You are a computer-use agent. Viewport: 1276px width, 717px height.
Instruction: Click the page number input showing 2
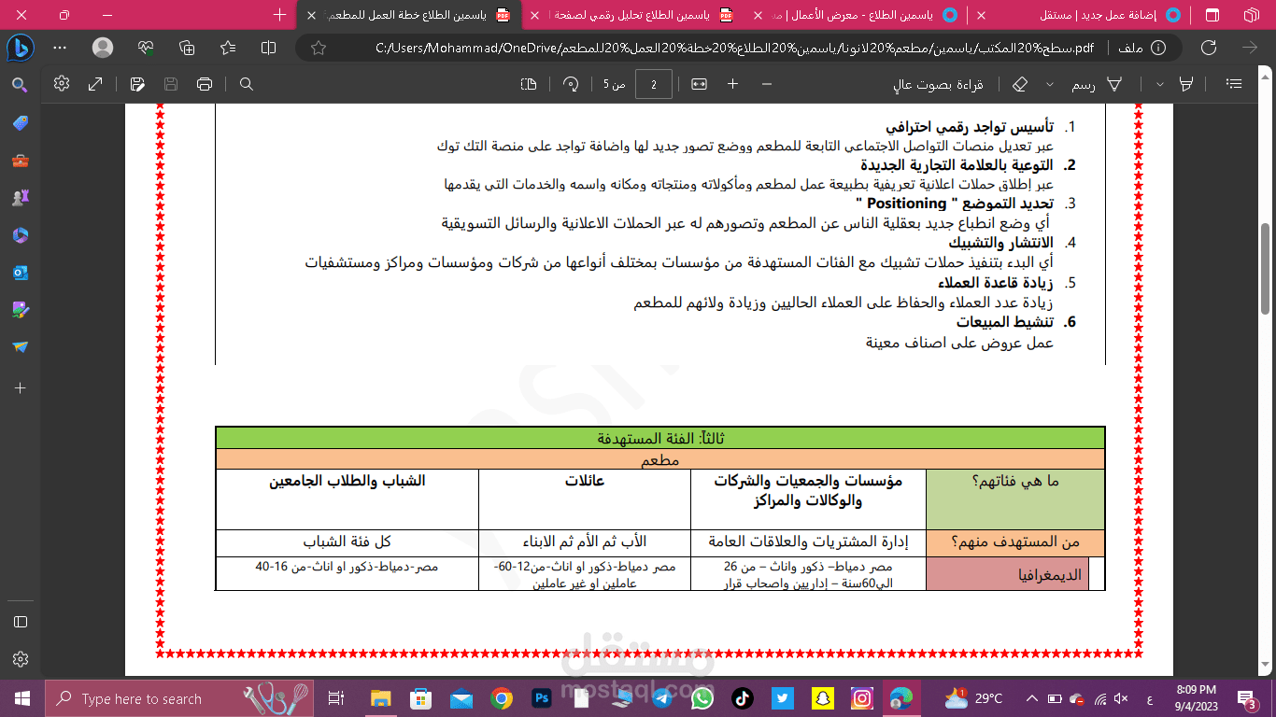click(x=654, y=83)
